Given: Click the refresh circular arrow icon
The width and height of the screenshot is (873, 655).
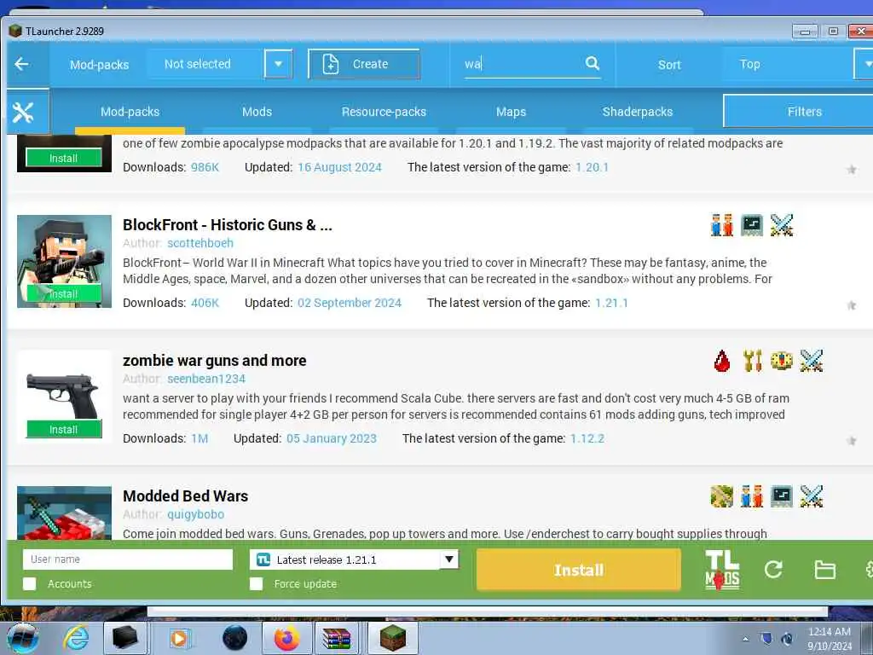Looking at the screenshot, I should pos(773,569).
